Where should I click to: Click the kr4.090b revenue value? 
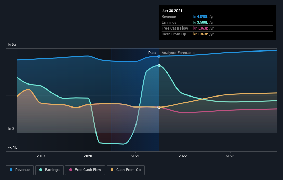(201, 16)
